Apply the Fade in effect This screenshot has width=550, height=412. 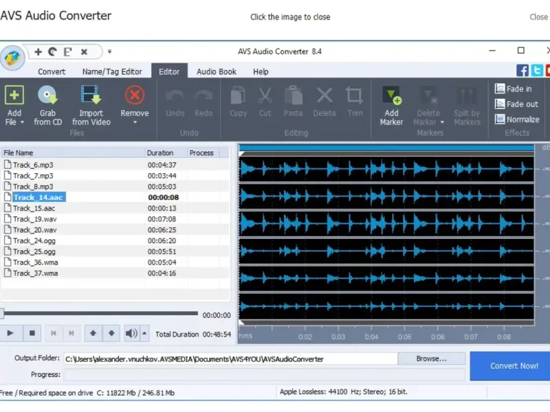(x=513, y=89)
